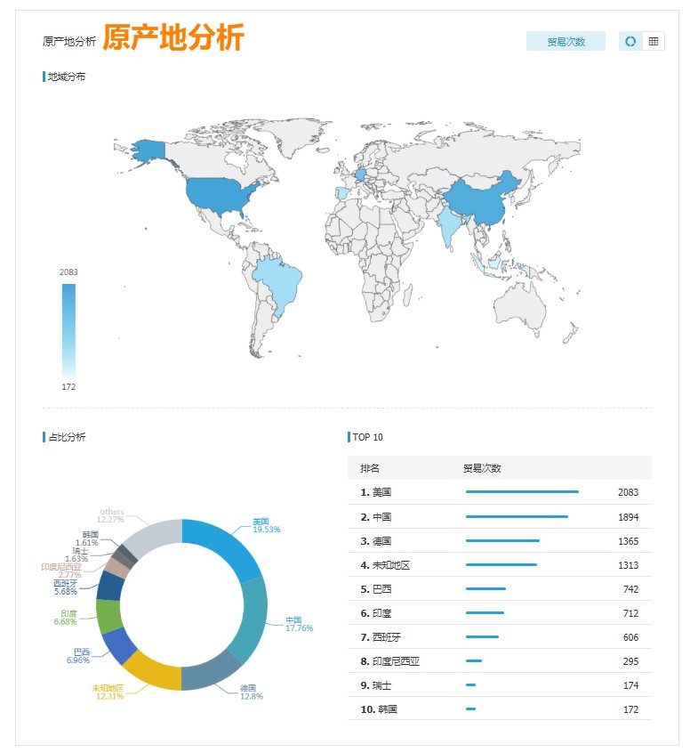
Task: Switch to table grid view icon
Action: coord(654,41)
